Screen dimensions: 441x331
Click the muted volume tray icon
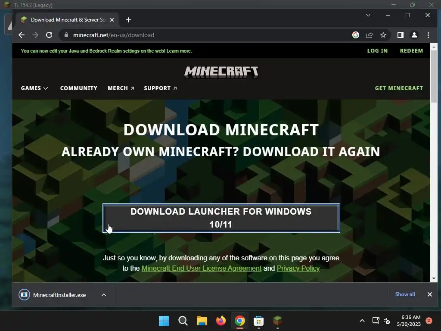387,321
